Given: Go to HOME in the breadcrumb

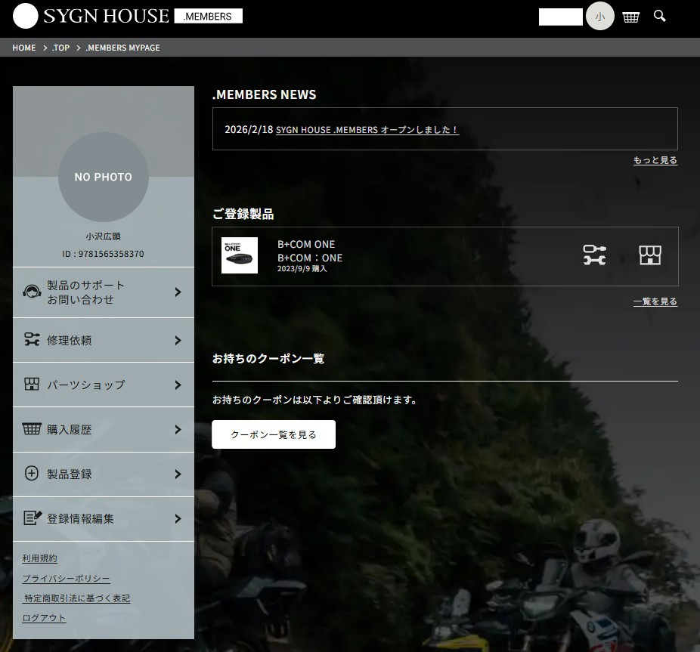Looking at the screenshot, I should [x=24, y=48].
